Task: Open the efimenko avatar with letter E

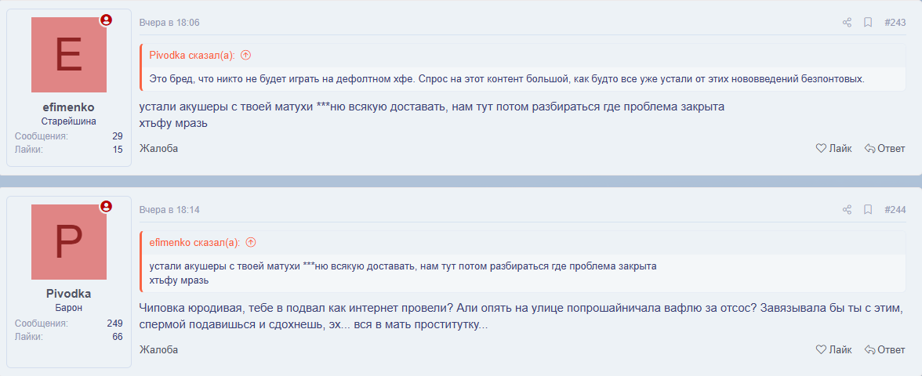Action: click(x=69, y=55)
